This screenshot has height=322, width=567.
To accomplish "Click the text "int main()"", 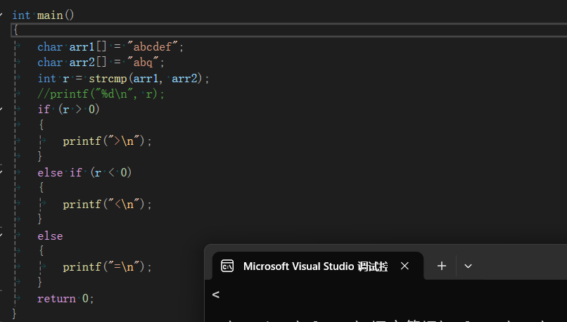I will click(x=43, y=15).
